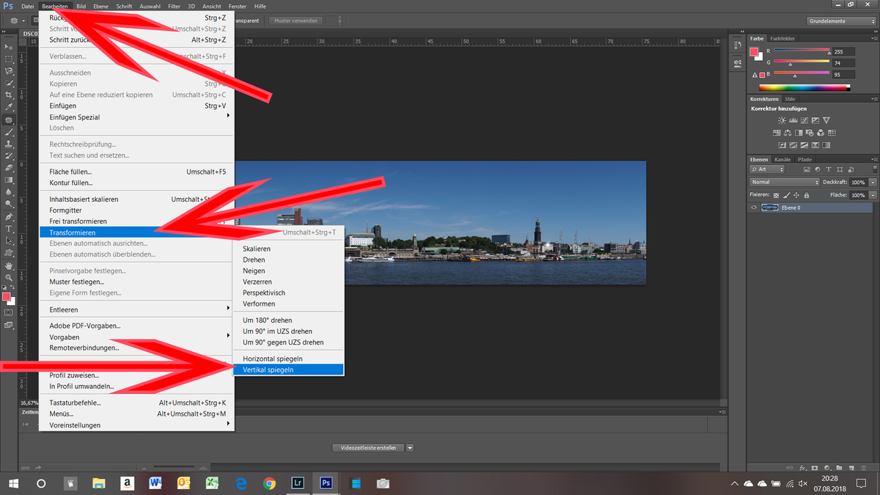Open the Normal blend mode dropdown
The height and width of the screenshot is (495, 880).
click(x=783, y=181)
